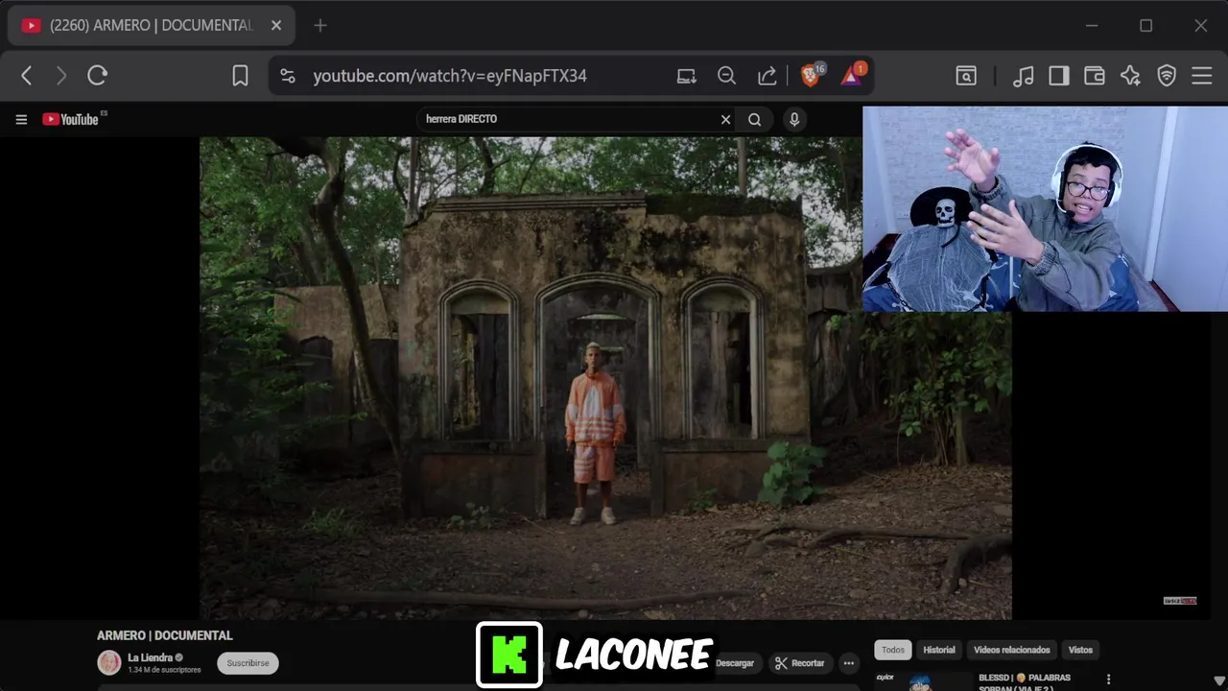Screen dimensions: 1228x691
Task: Click the Descargar download button
Action: 735,663
